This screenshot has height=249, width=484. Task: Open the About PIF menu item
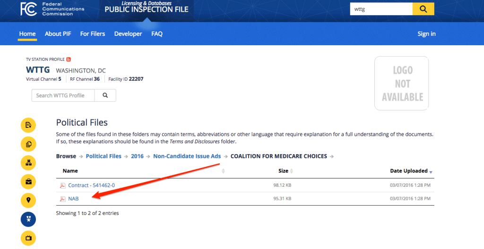click(58, 34)
